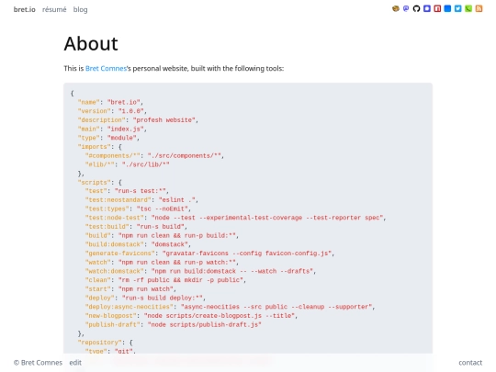The height and width of the screenshot is (372, 496).
Task: Click the solid blue square icon
Action: coord(447,8)
